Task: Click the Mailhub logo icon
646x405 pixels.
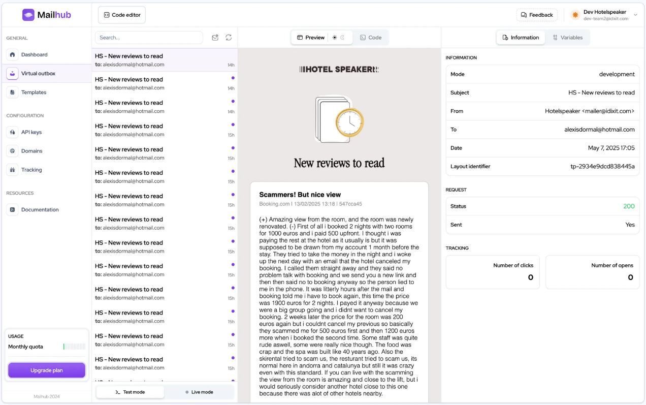Action: click(28, 15)
